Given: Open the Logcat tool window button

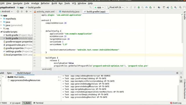Looking at the screenshot, I should click(x=15, y=103).
